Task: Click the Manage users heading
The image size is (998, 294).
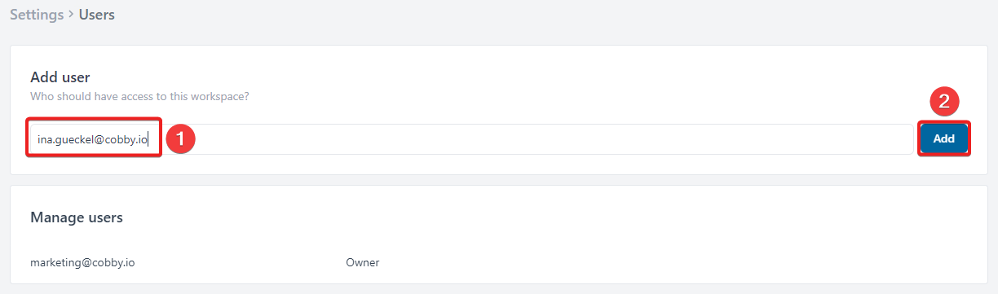Action: coord(77,217)
